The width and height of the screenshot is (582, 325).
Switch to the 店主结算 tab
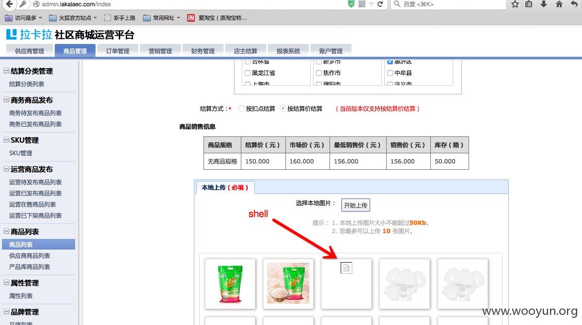tap(245, 50)
